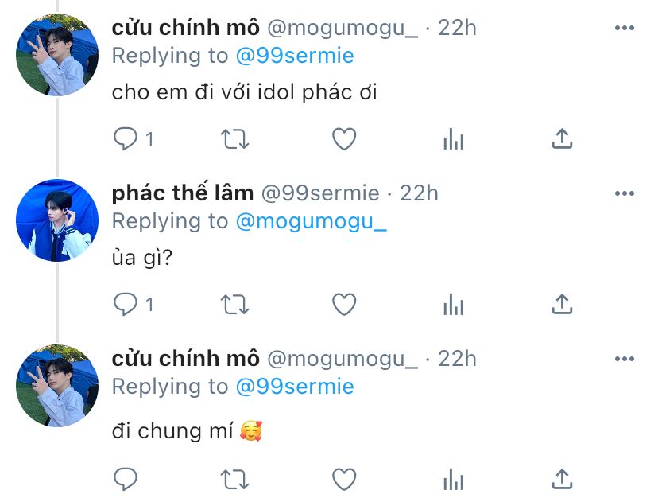The image size is (658, 502).
Task: Open the @mogumogu_ reply mention link
Action: pos(311,221)
